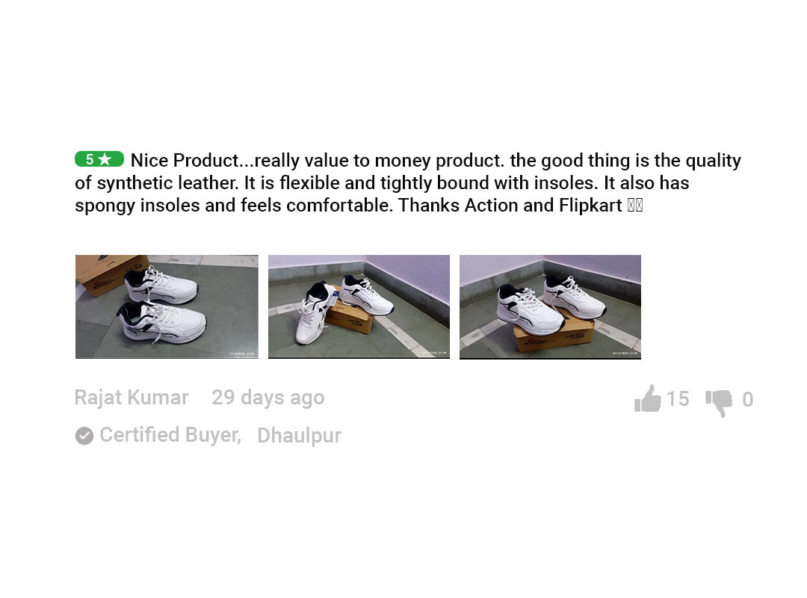The width and height of the screenshot is (807, 598).
Task: Click the 'Nice Product' review heading
Action: [183, 161]
